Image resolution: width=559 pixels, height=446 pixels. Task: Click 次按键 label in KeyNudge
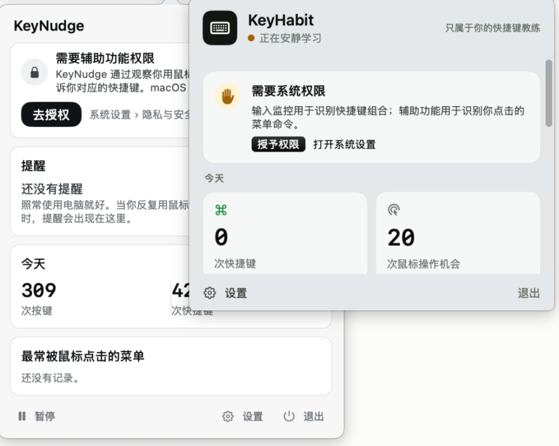pyautogui.click(x=37, y=311)
